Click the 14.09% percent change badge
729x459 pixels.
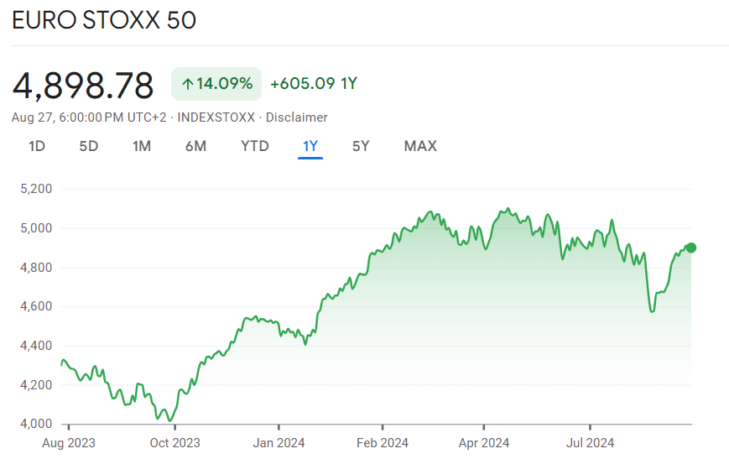coord(216,84)
